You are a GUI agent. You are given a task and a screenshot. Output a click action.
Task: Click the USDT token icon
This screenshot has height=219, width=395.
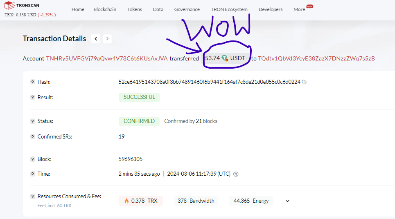(x=225, y=58)
